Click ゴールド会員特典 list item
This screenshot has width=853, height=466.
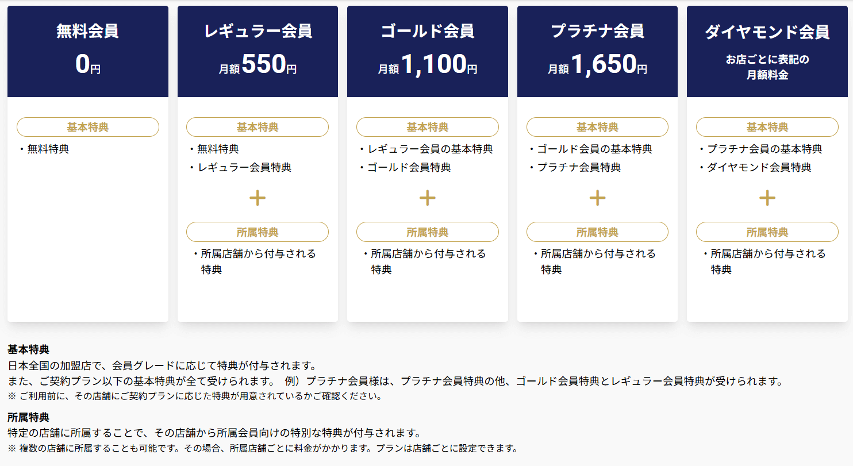tap(409, 168)
